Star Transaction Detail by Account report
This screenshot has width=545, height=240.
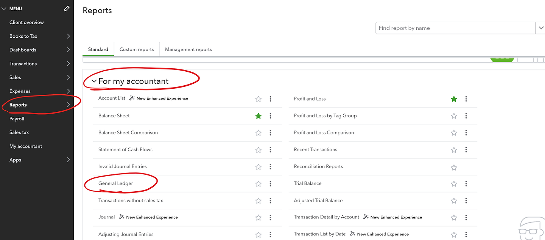(454, 218)
